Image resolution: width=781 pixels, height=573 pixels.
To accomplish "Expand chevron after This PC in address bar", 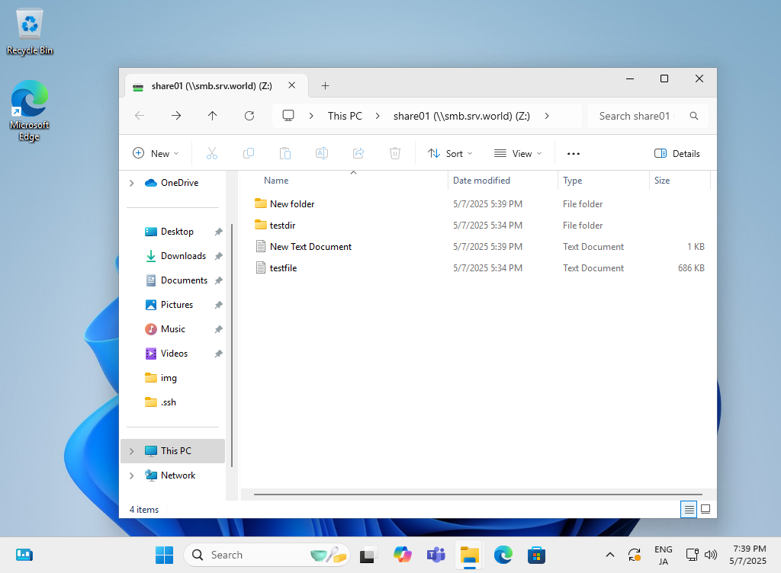I will tap(378, 116).
